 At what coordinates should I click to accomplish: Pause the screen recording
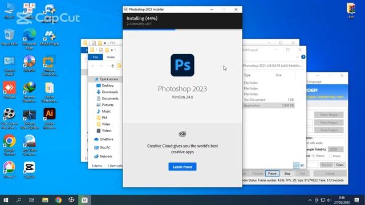click(272, 173)
